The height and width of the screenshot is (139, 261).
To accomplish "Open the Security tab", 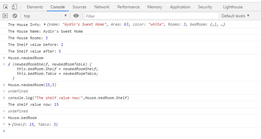I will [x=205, y=7].
